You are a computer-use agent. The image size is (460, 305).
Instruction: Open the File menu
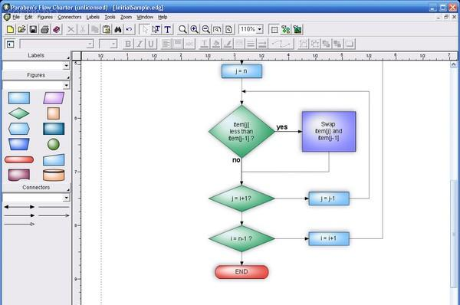(16, 17)
